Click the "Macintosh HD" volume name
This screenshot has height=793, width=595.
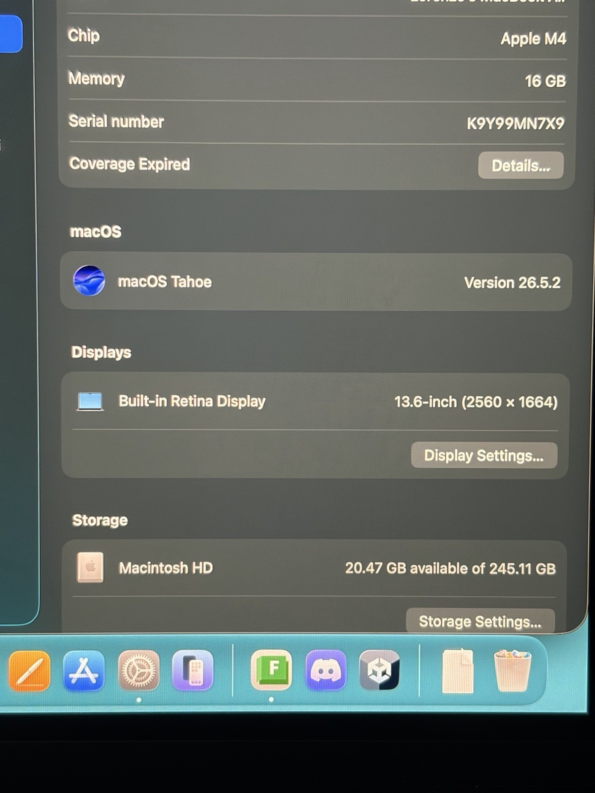point(166,567)
